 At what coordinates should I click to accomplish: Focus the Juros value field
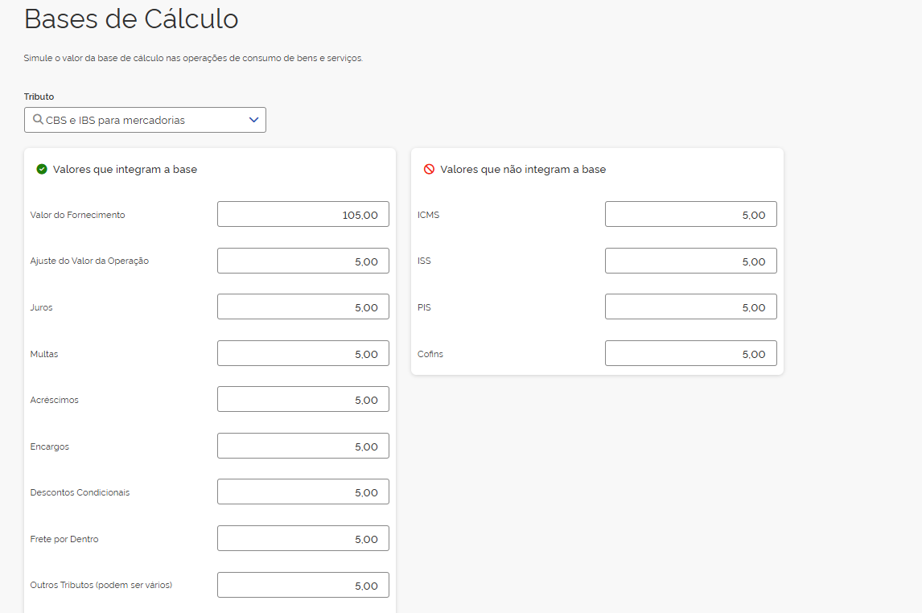click(x=303, y=307)
